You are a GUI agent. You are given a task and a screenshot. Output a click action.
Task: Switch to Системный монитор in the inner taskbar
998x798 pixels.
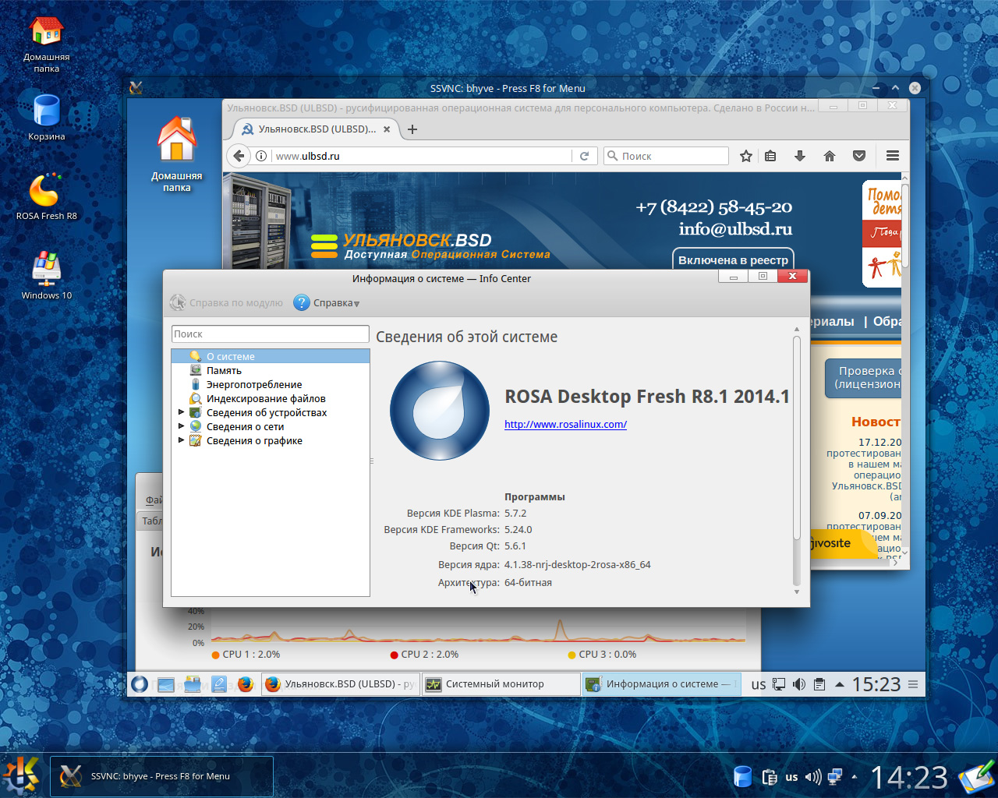(501, 684)
